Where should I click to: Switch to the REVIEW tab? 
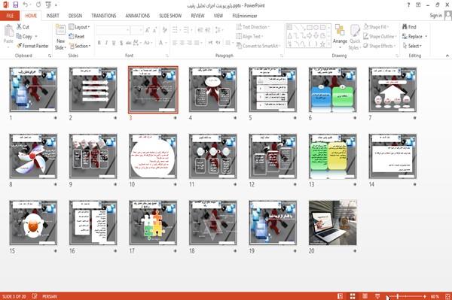coord(197,16)
